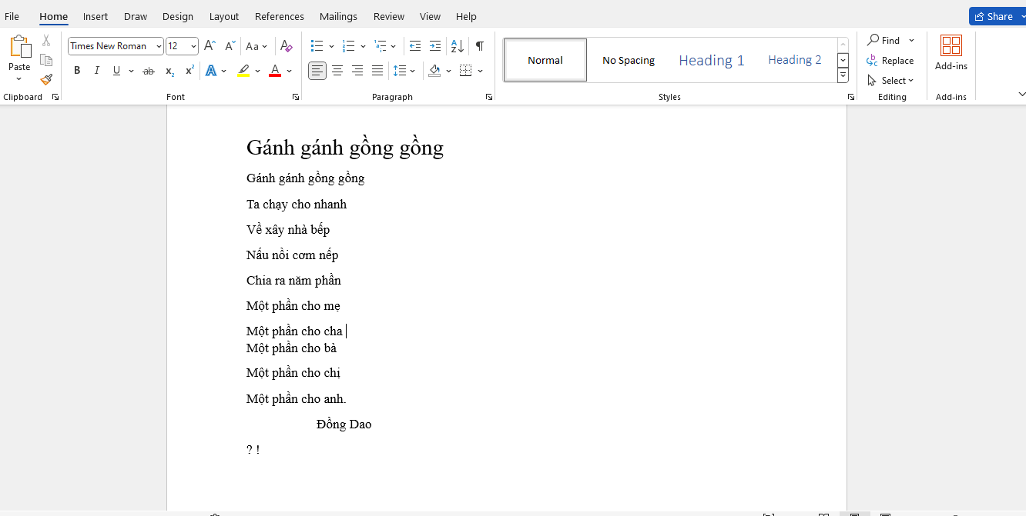Click the Format Painter brush icon

pyautogui.click(x=46, y=79)
